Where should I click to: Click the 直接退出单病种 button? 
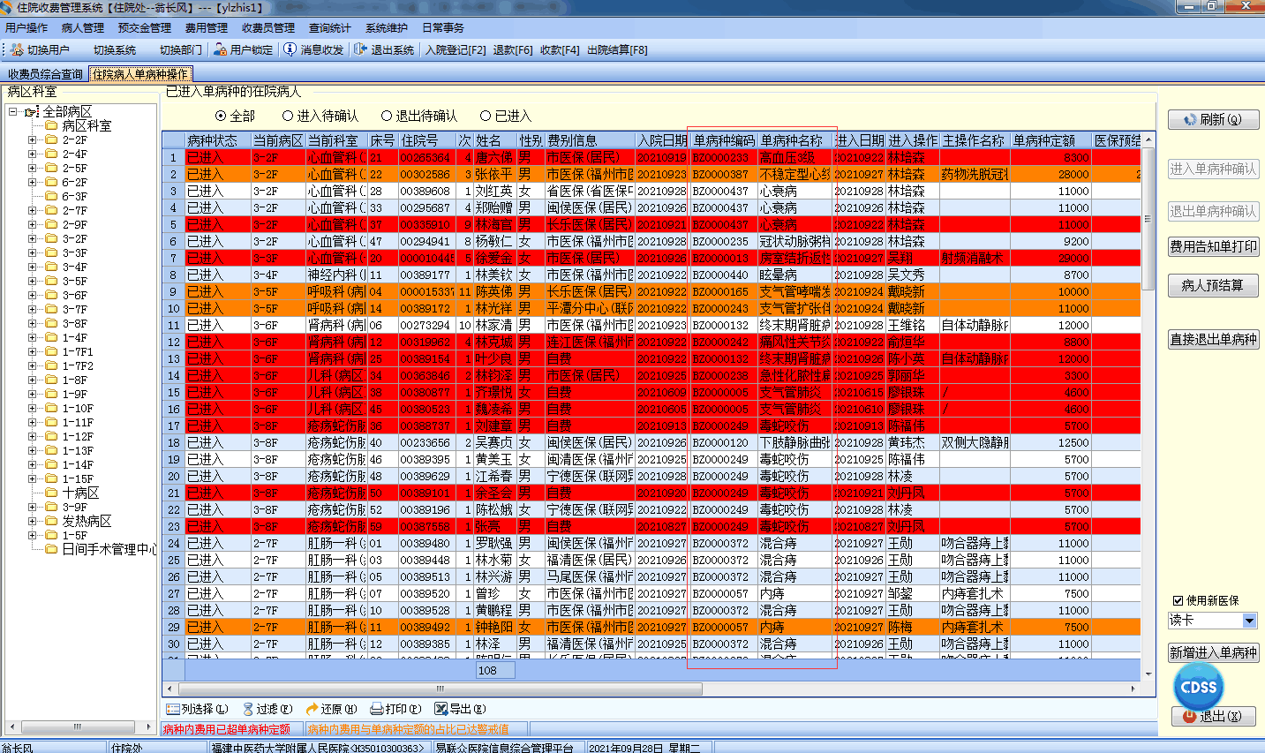(1214, 339)
